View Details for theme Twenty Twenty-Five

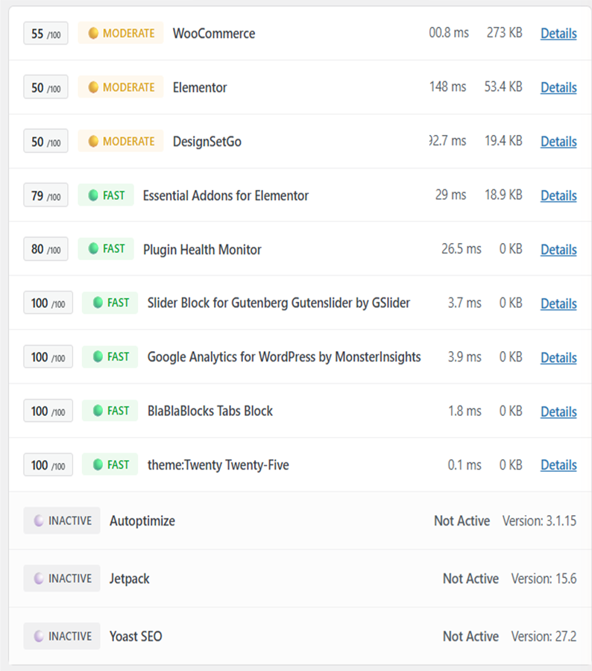(558, 465)
